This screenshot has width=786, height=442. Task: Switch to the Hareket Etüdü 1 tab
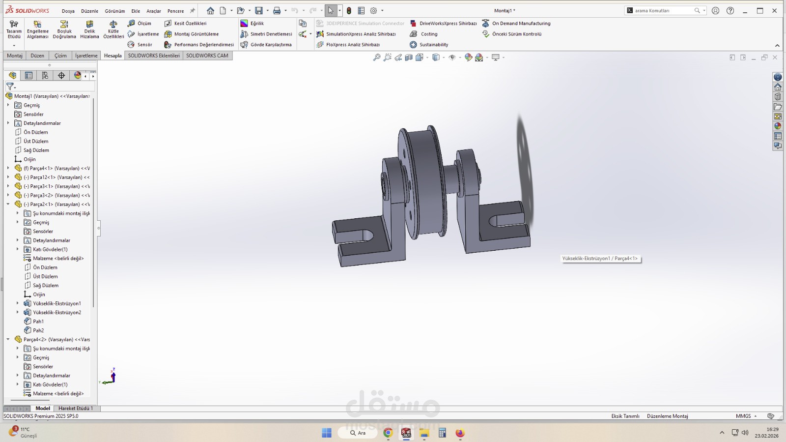tap(76, 408)
